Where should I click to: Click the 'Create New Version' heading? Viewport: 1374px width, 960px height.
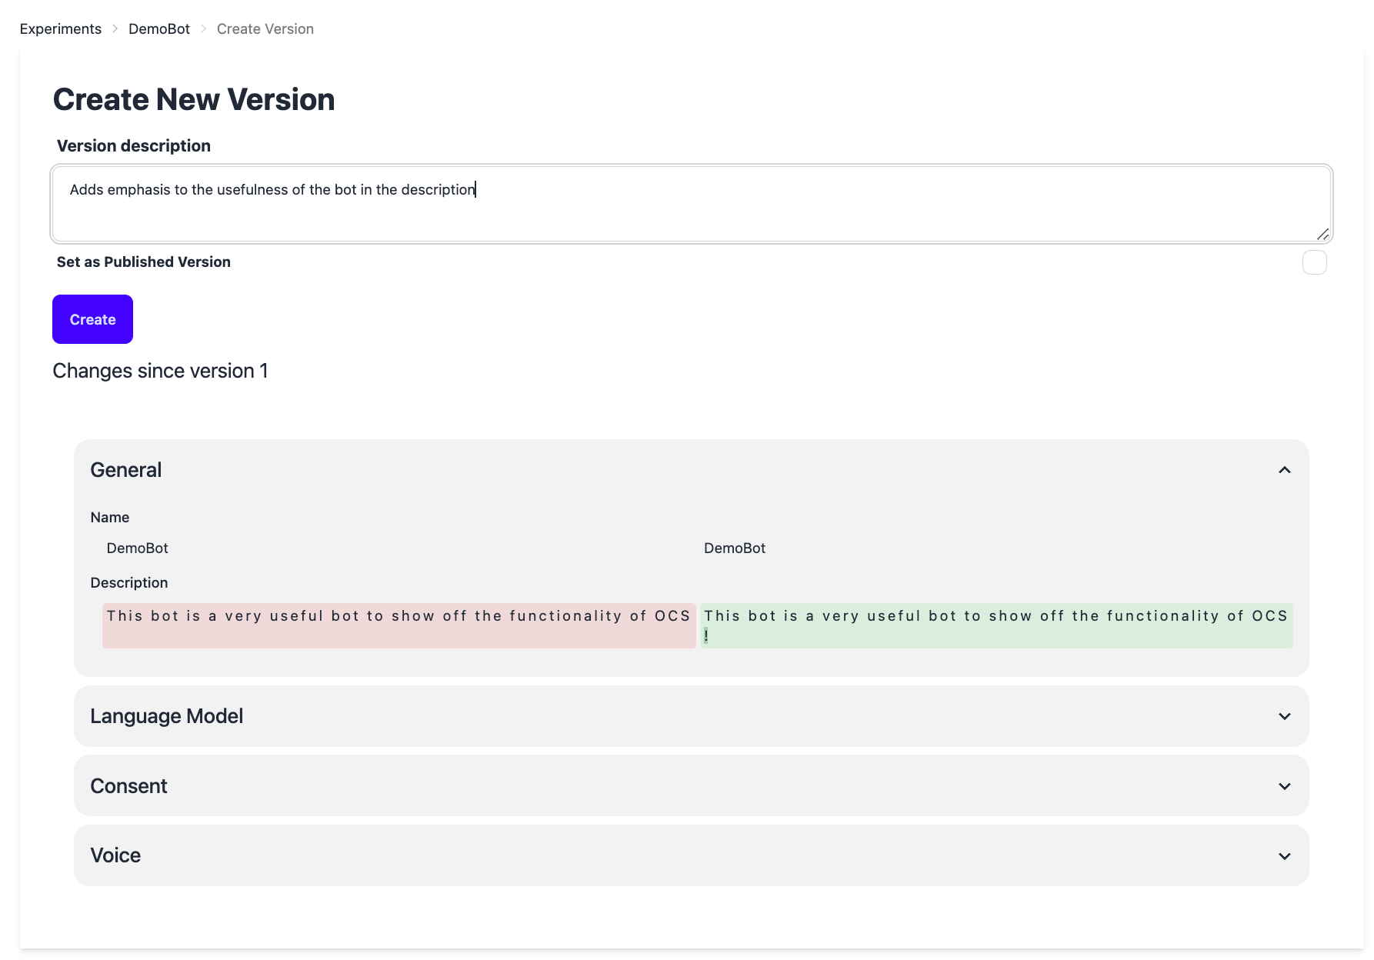(x=194, y=100)
